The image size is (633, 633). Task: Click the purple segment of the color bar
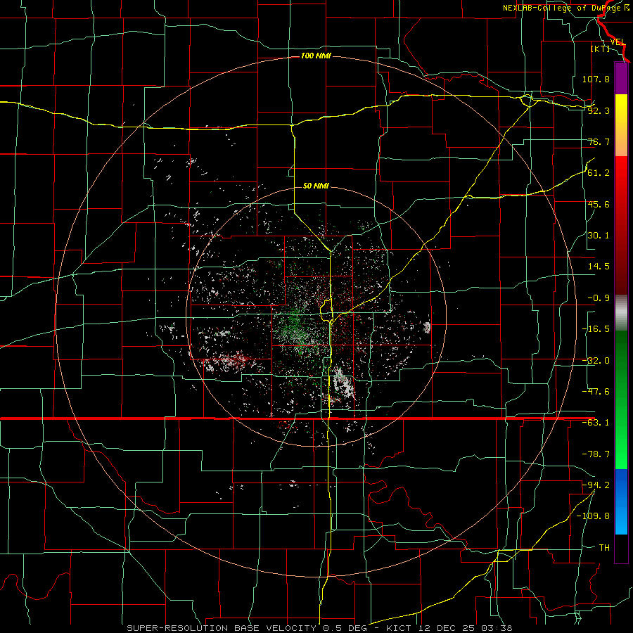(621, 79)
